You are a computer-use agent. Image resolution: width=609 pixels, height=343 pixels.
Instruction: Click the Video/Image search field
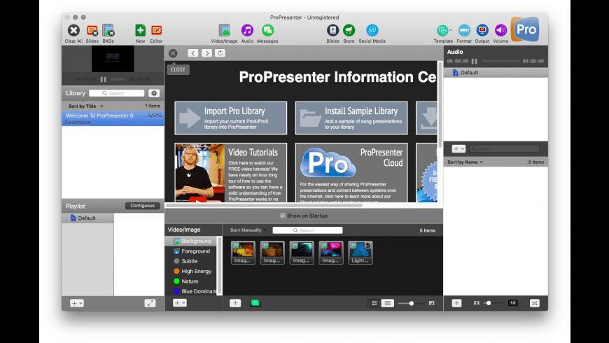[307, 230]
